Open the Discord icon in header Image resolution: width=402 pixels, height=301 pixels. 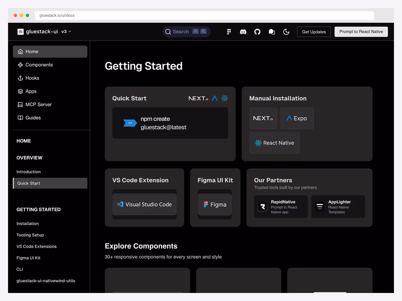[x=243, y=32]
